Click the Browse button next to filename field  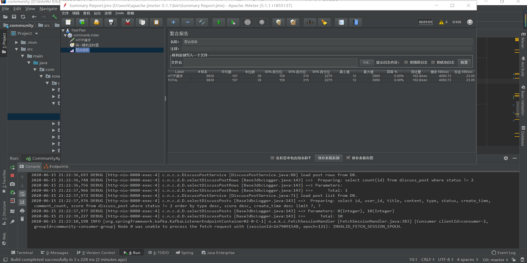pyautogui.click(x=367, y=62)
